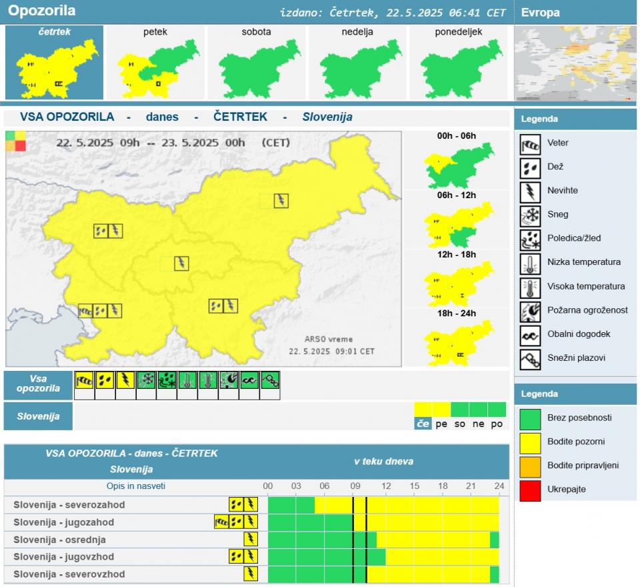The width and height of the screenshot is (640, 587).
Task: Click the 'pe' day color cell label
Action: tap(441, 424)
